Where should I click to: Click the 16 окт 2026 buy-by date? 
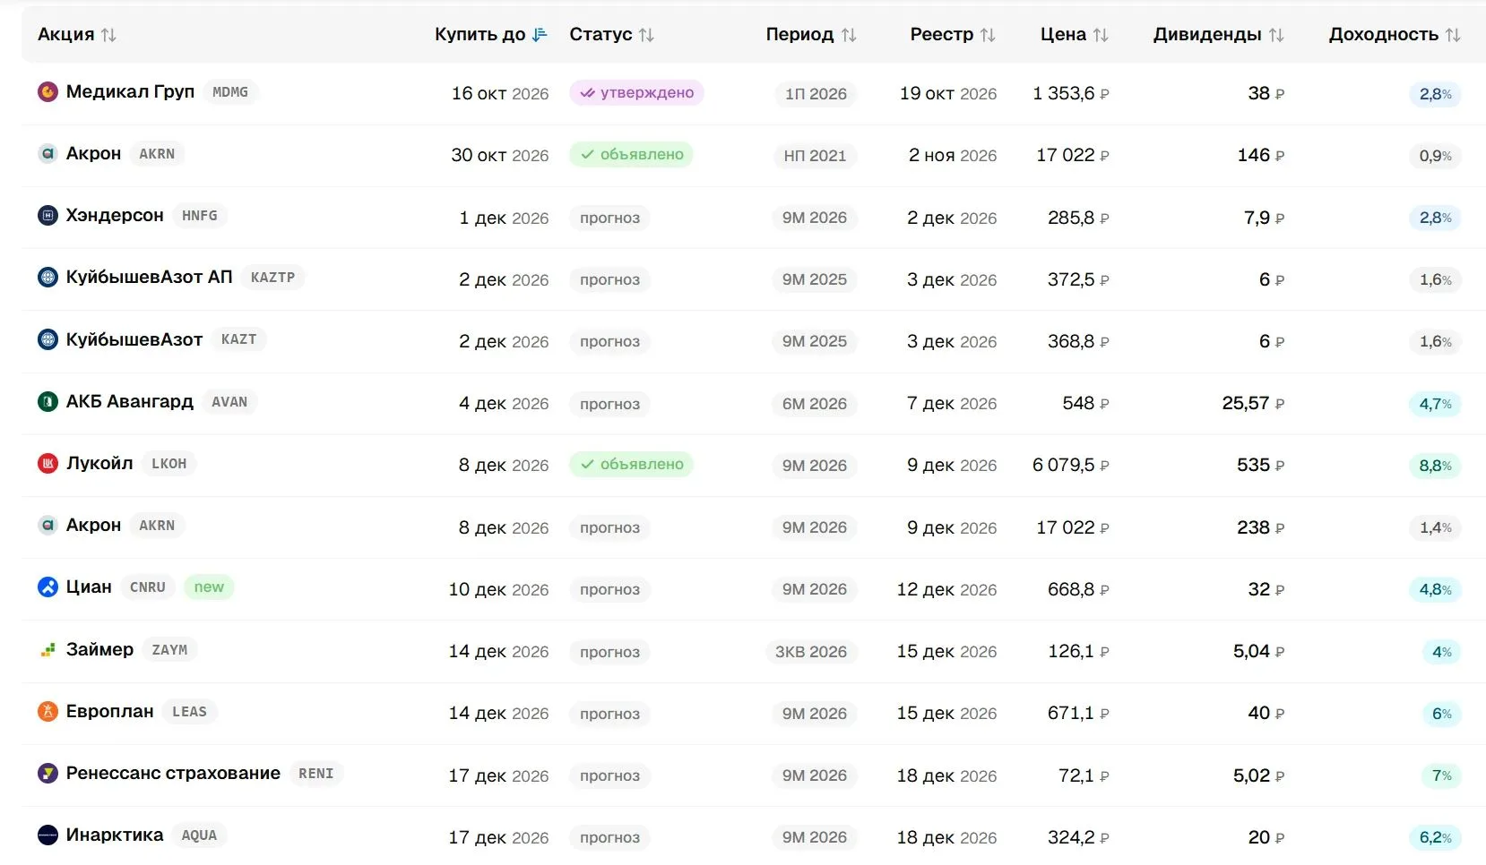(x=500, y=93)
